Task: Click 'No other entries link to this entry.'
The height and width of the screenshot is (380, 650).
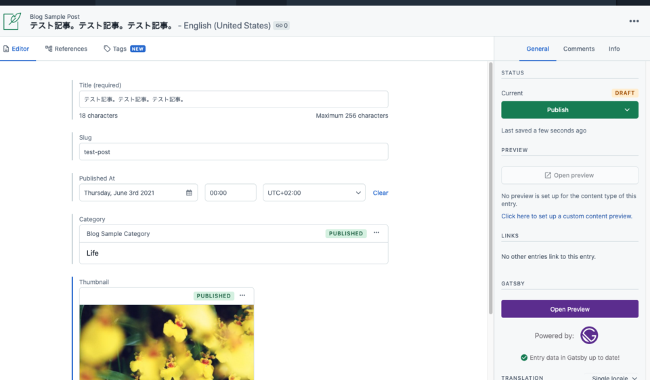Action: (x=548, y=257)
